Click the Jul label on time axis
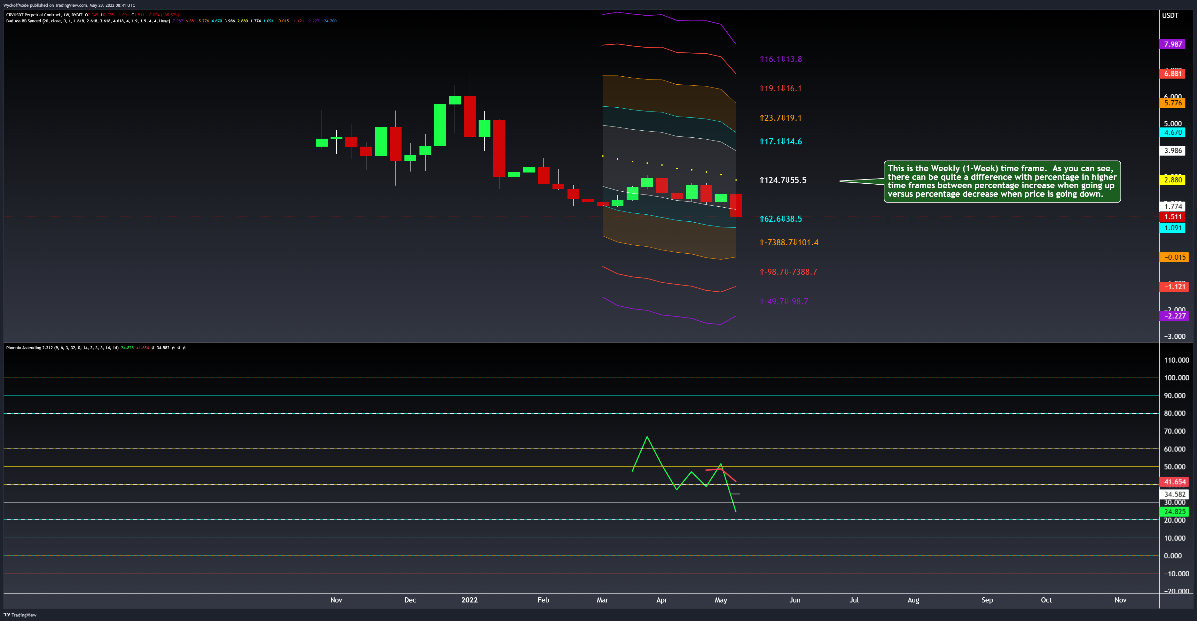 [854, 600]
